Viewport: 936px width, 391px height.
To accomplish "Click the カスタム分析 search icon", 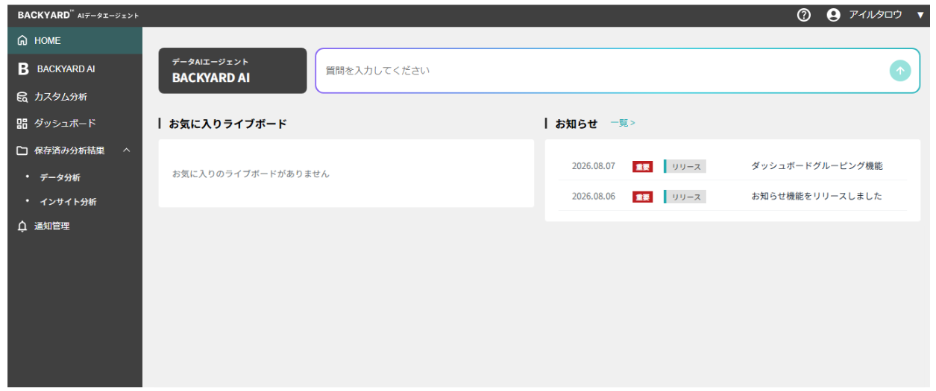I will pyautogui.click(x=22, y=97).
